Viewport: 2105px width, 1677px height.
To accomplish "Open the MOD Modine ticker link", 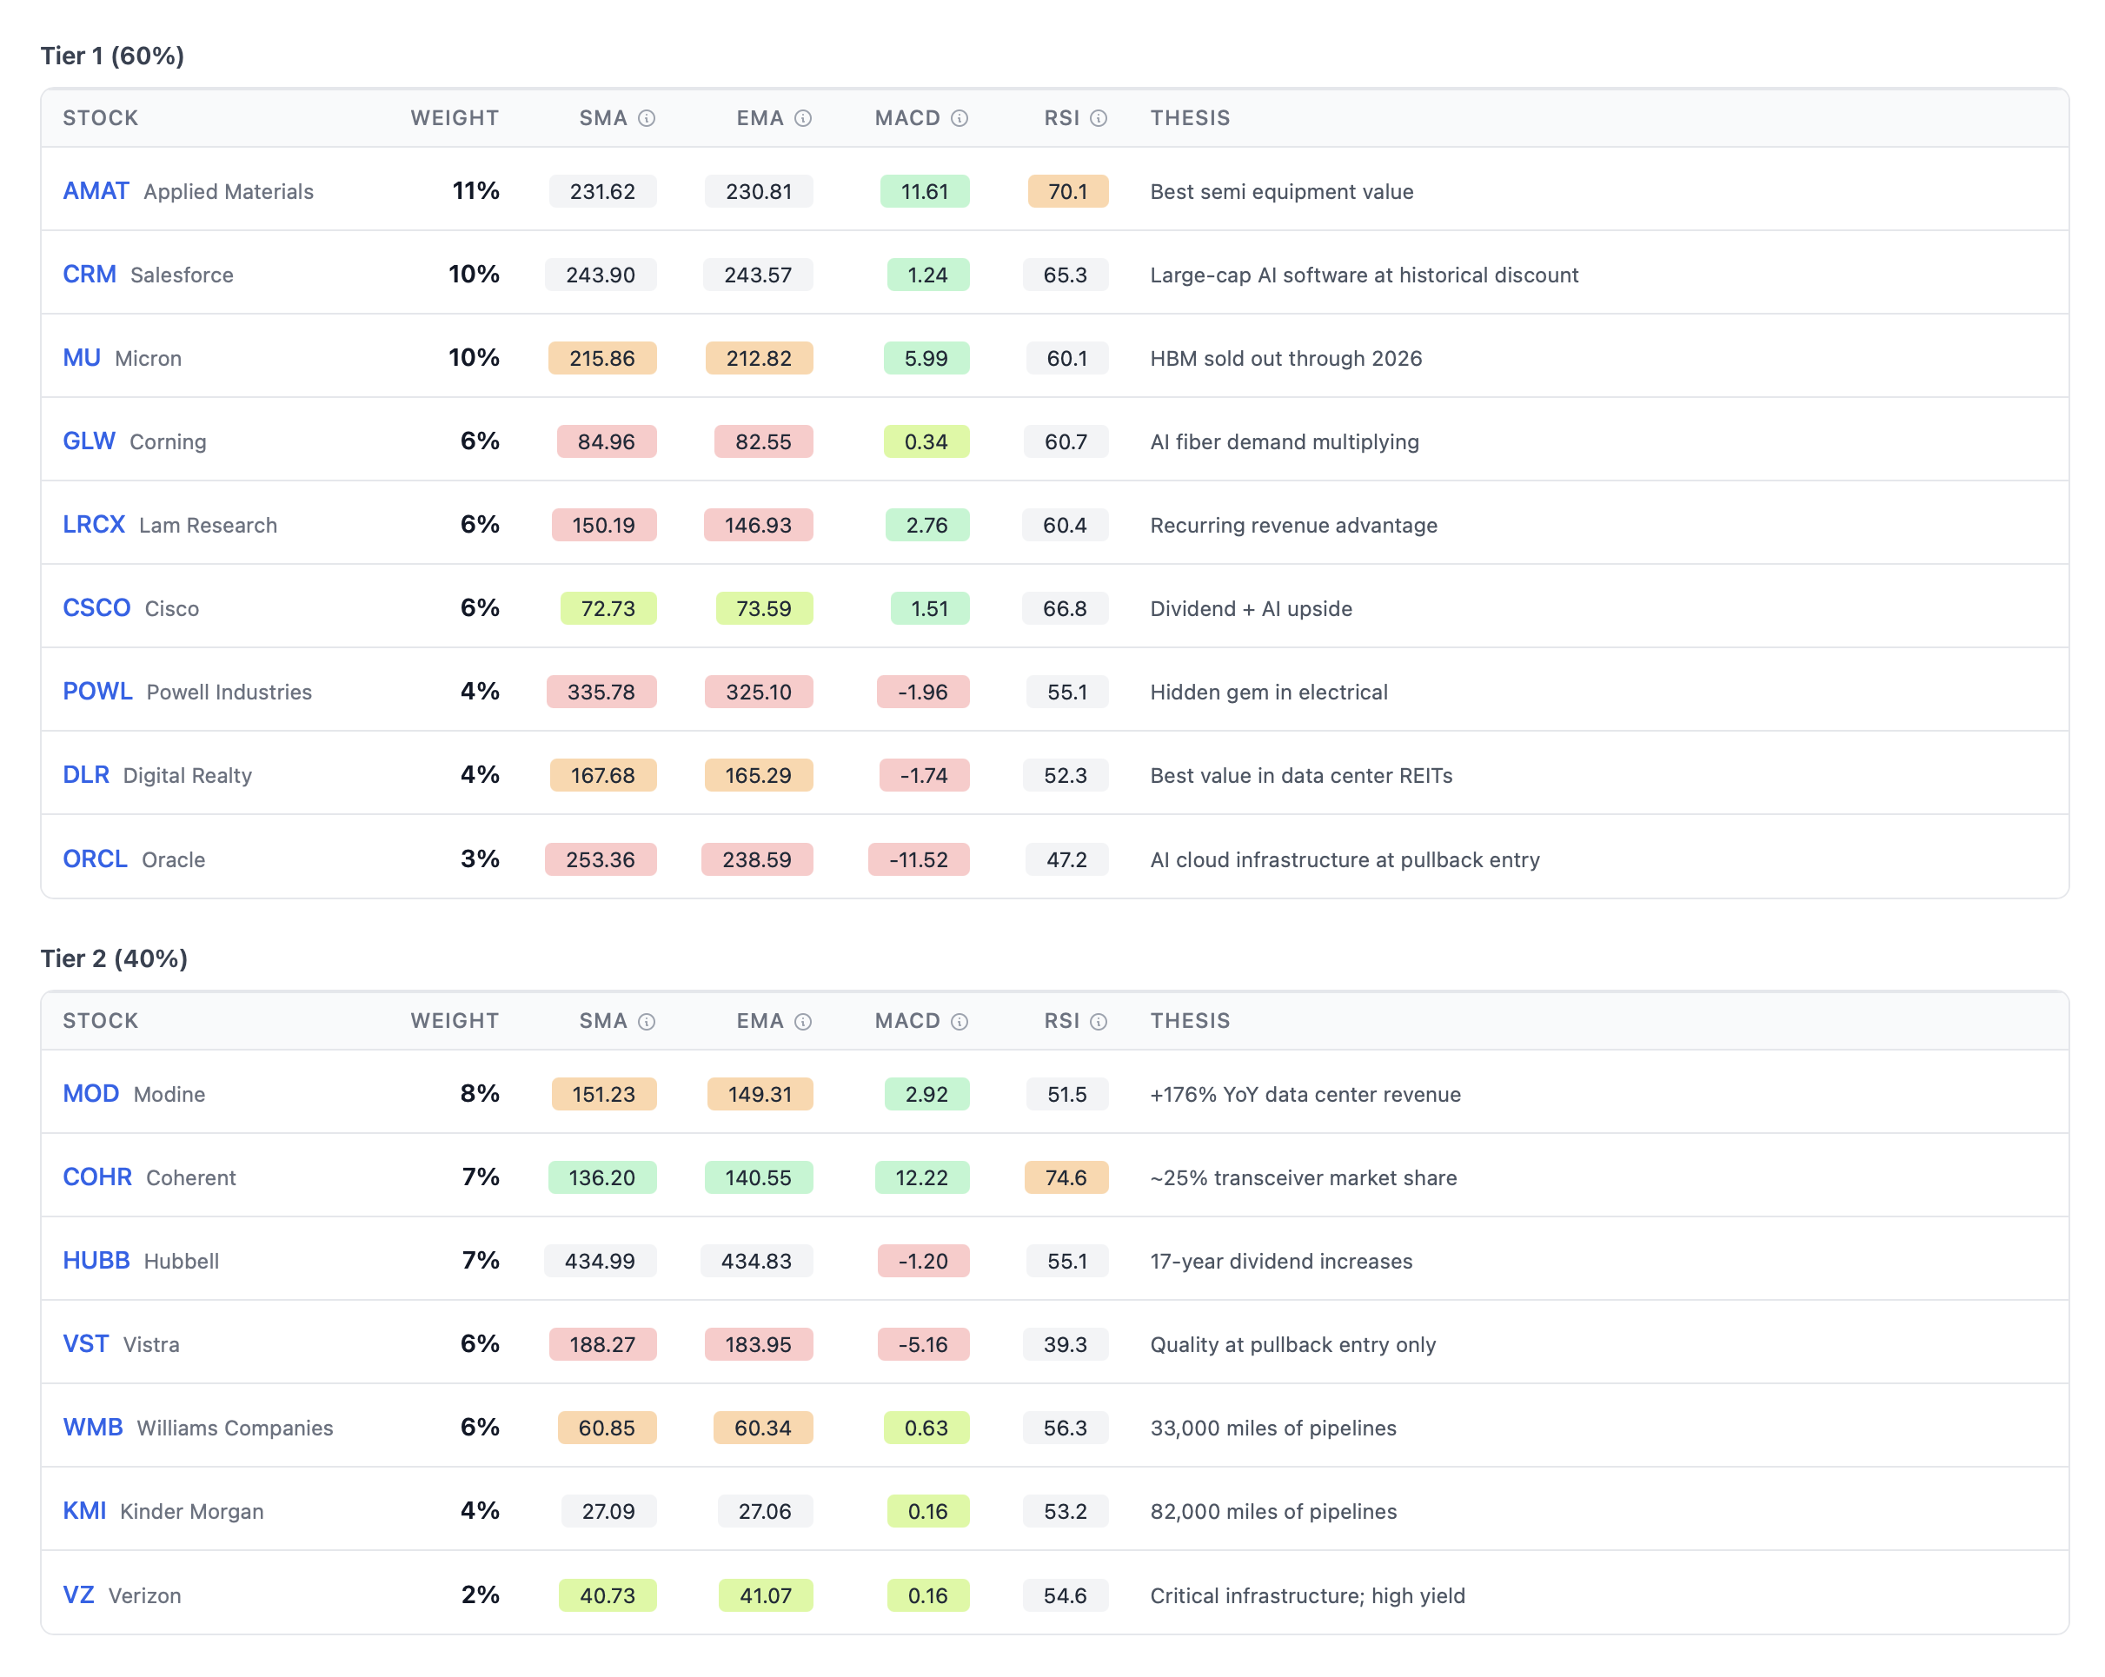I will 90,1094.
